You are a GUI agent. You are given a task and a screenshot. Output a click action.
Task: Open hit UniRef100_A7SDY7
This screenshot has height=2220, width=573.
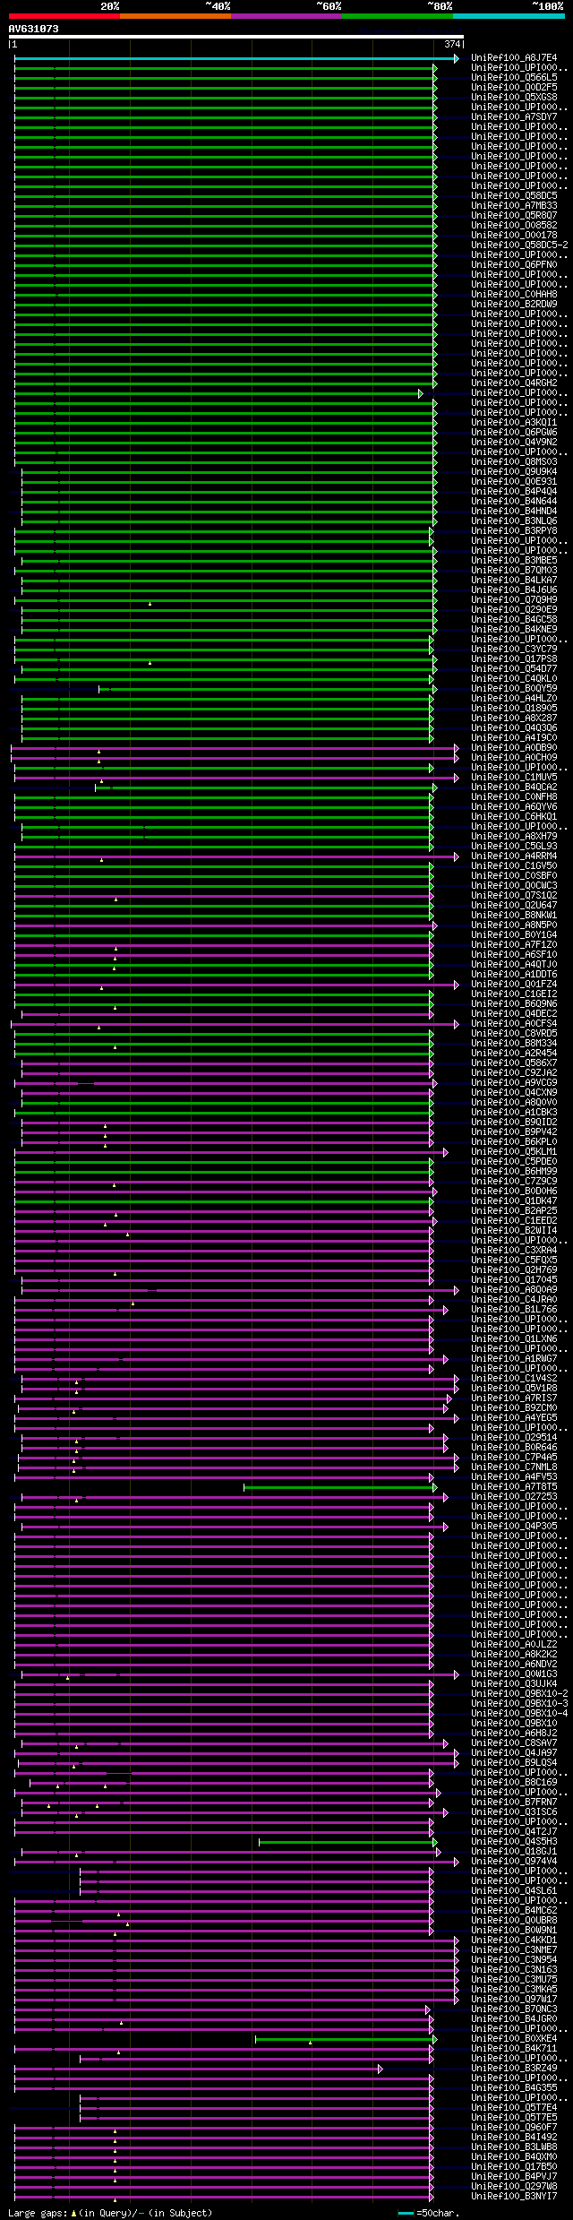[x=514, y=117]
